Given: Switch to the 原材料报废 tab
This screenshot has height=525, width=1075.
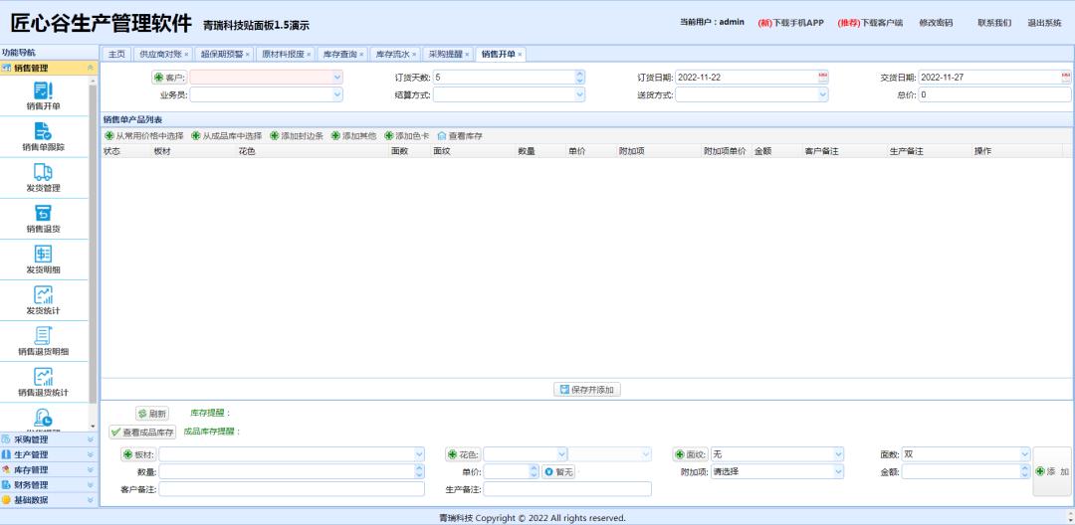Looking at the screenshot, I should 283,54.
